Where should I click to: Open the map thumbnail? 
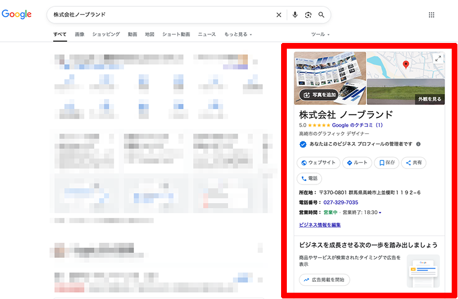click(406, 65)
